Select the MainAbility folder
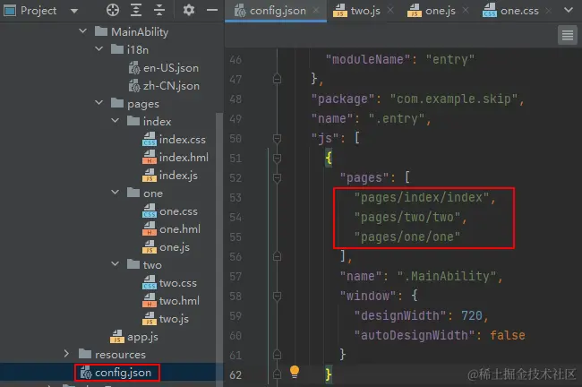Screen dimensions: 582x387 click(132, 32)
